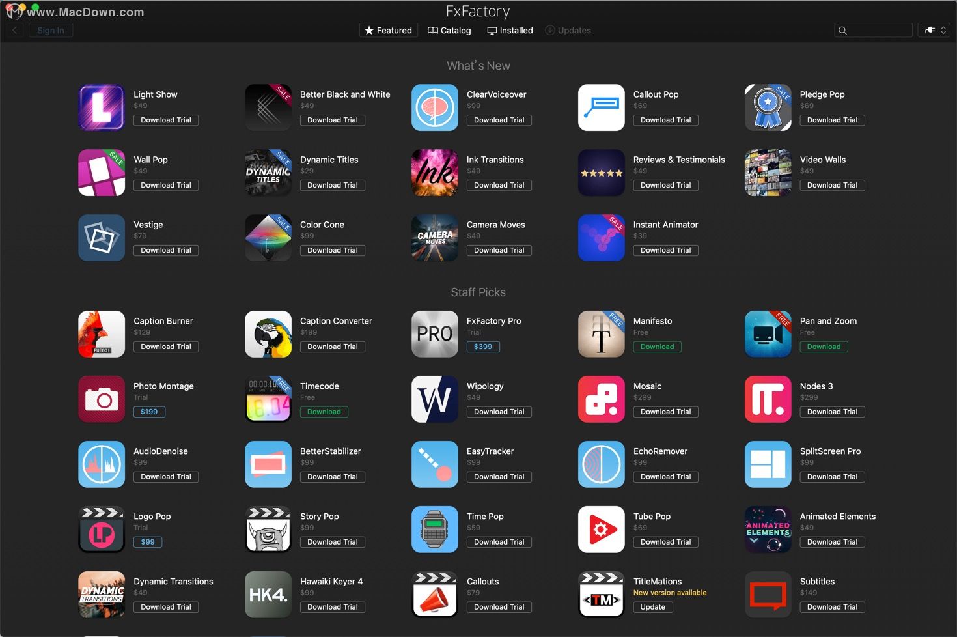Select the Color Cone icon

[268, 238]
